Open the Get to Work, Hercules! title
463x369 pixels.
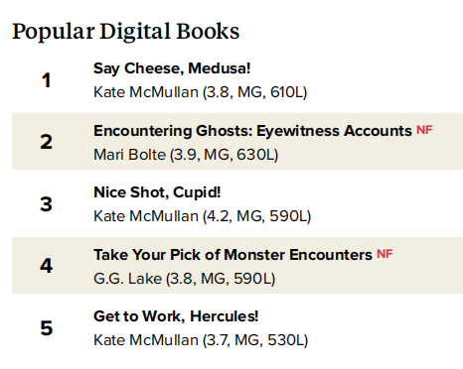point(176,316)
